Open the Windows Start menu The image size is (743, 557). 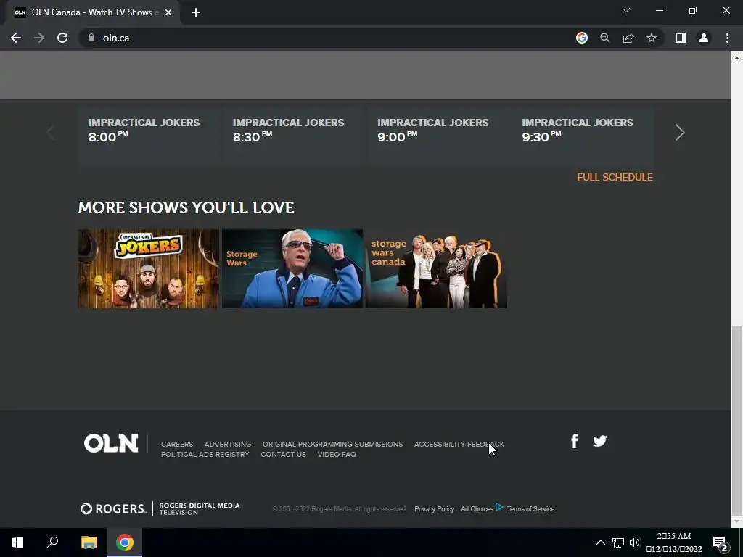(17, 542)
